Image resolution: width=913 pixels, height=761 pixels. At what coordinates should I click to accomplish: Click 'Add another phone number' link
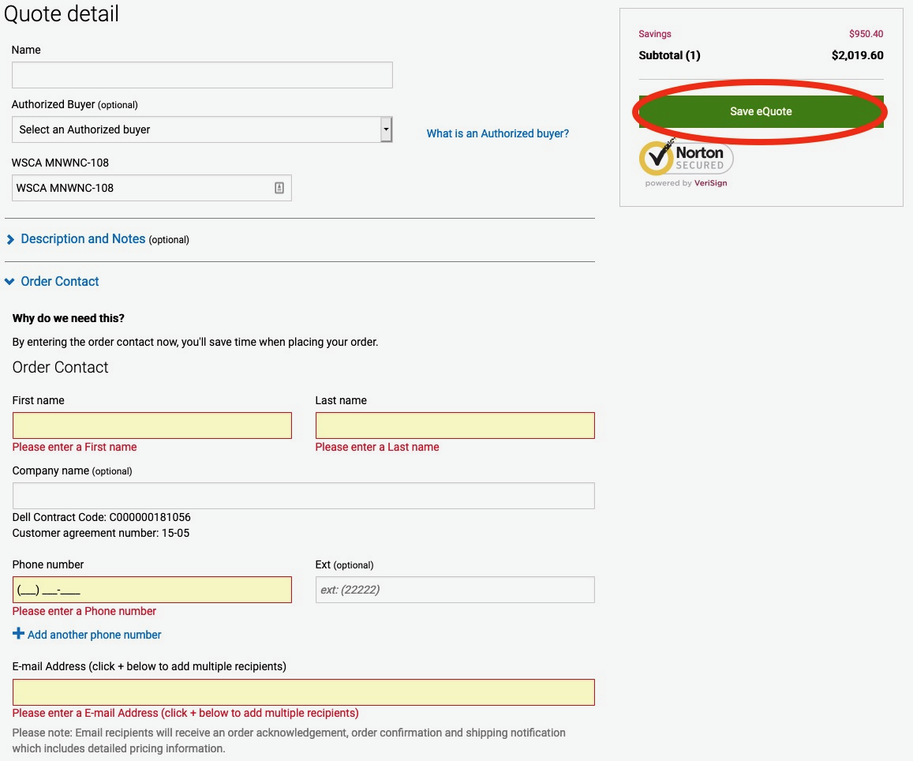pos(95,635)
